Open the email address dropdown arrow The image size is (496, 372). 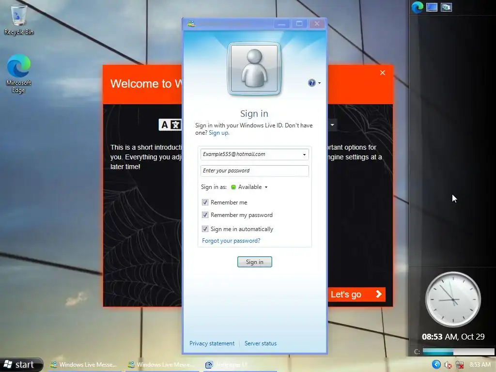coord(304,155)
